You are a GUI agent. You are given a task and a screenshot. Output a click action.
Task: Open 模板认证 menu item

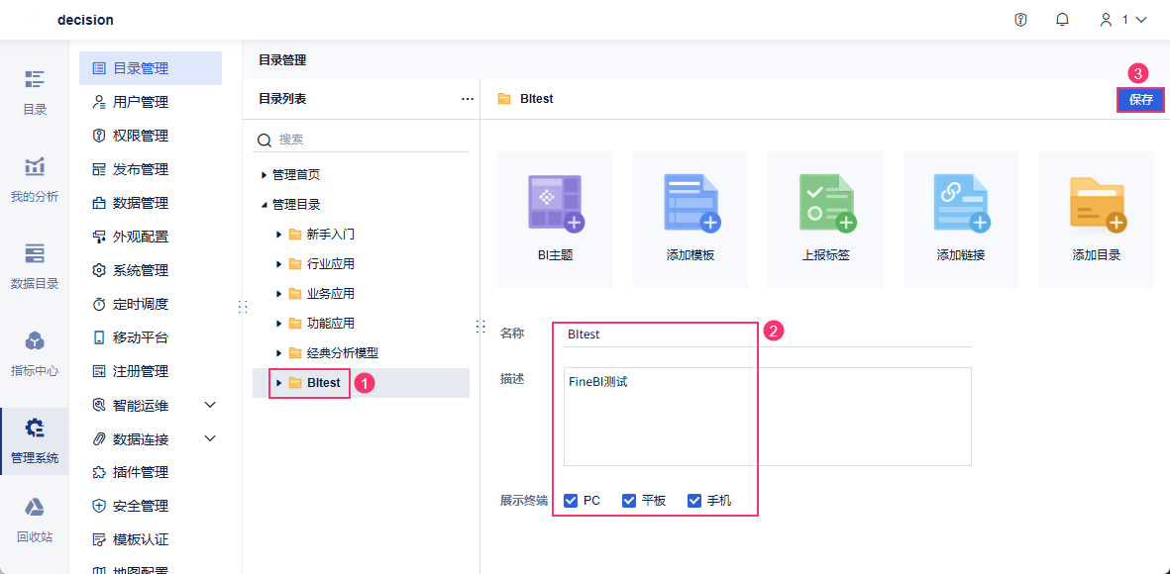click(x=151, y=539)
